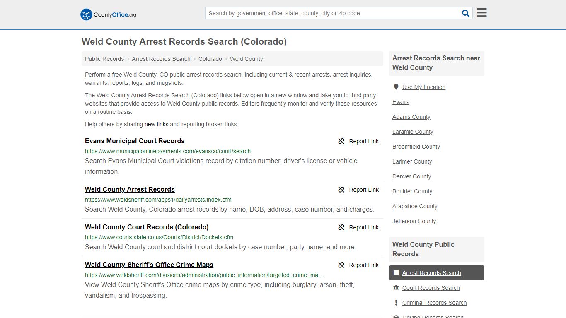Open the new links sharing page
Viewport: 566px width, 318px height.
[x=157, y=124]
